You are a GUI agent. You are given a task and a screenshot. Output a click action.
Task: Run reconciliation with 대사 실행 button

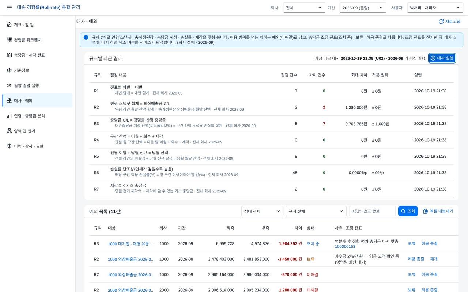(x=442, y=58)
